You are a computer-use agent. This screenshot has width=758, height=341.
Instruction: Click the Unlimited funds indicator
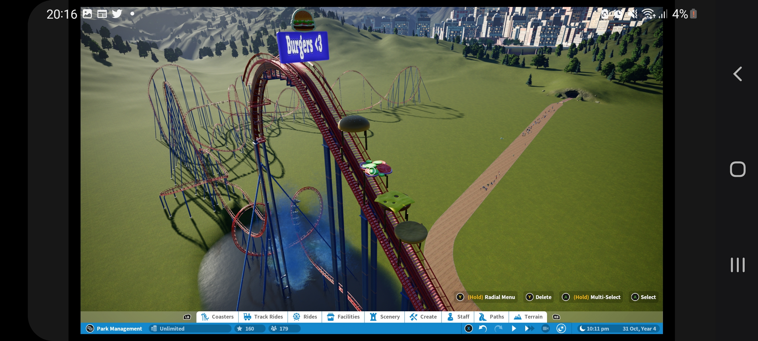click(x=190, y=328)
